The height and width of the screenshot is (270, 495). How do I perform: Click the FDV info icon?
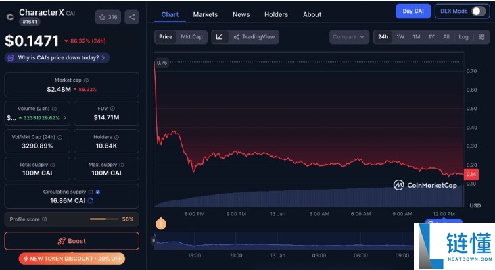coord(112,109)
